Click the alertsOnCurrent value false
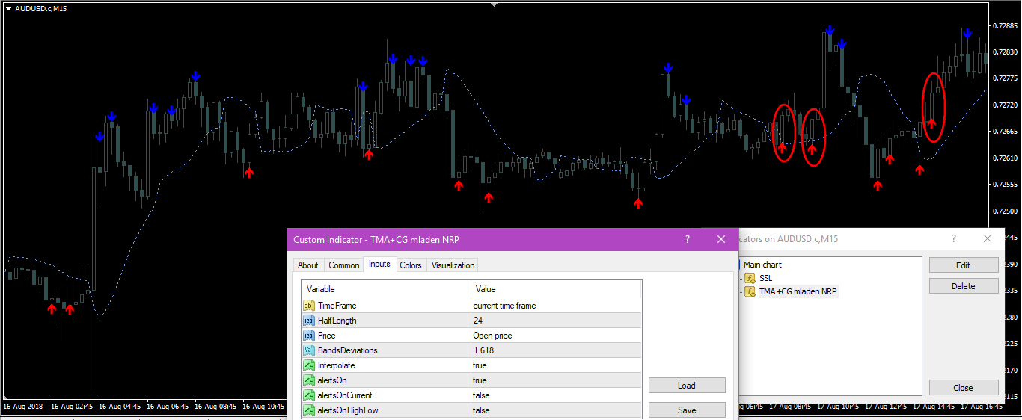This screenshot has height=420, width=1022. click(556, 395)
